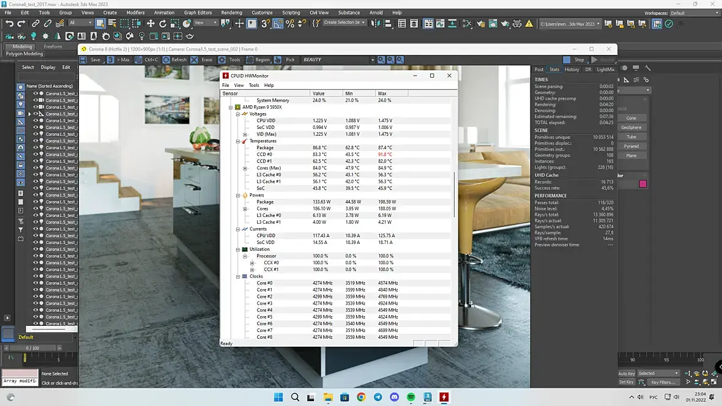Click the Corona Sun icon
The image size is (722, 406).
[45, 36]
